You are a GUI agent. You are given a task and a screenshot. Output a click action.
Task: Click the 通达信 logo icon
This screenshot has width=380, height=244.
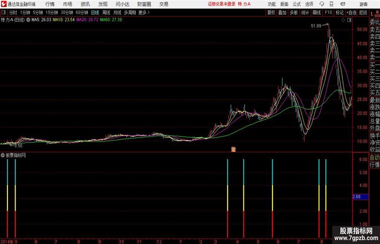(x=4, y=4)
